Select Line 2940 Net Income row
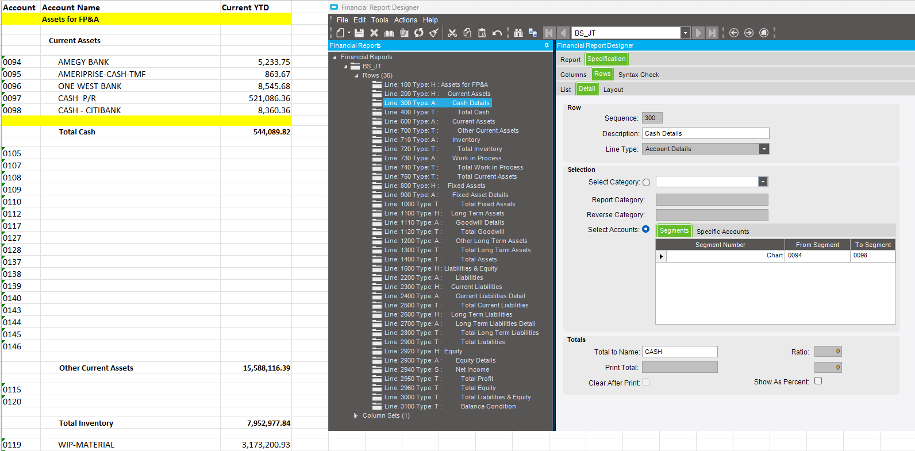The width and height of the screenshot is (915, 451). point(437,369)
